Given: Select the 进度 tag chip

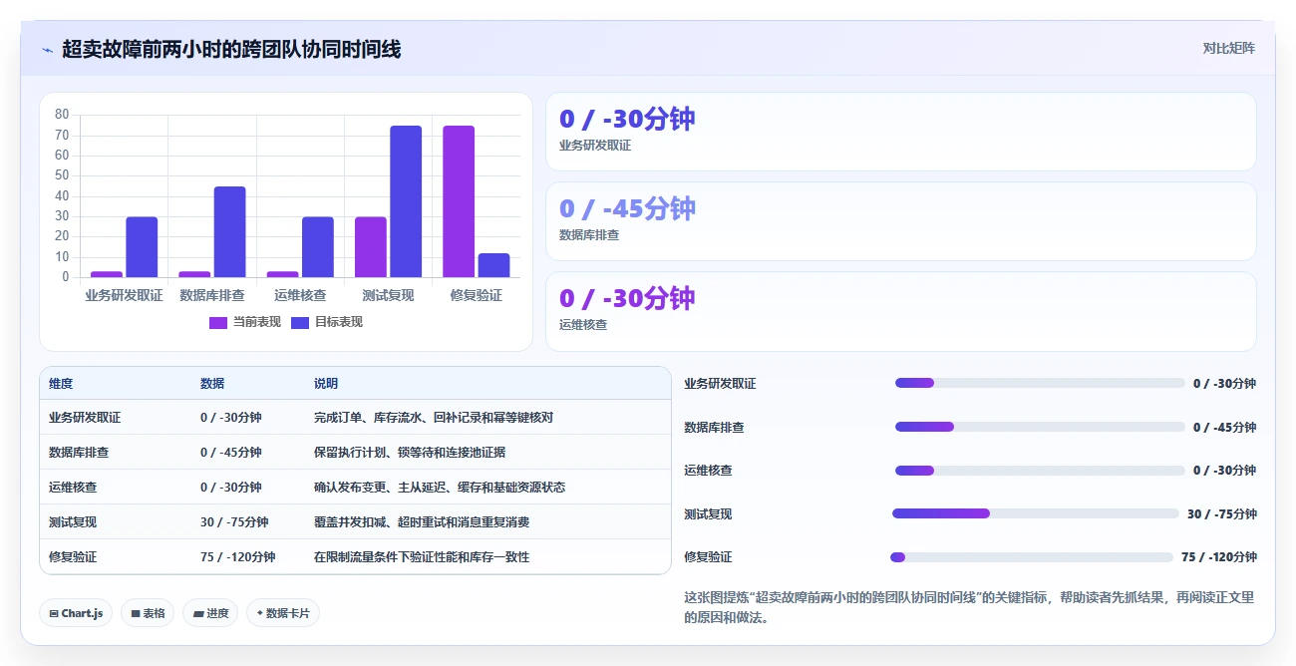Looking at the screenshot, I should (x=210, y=613).
